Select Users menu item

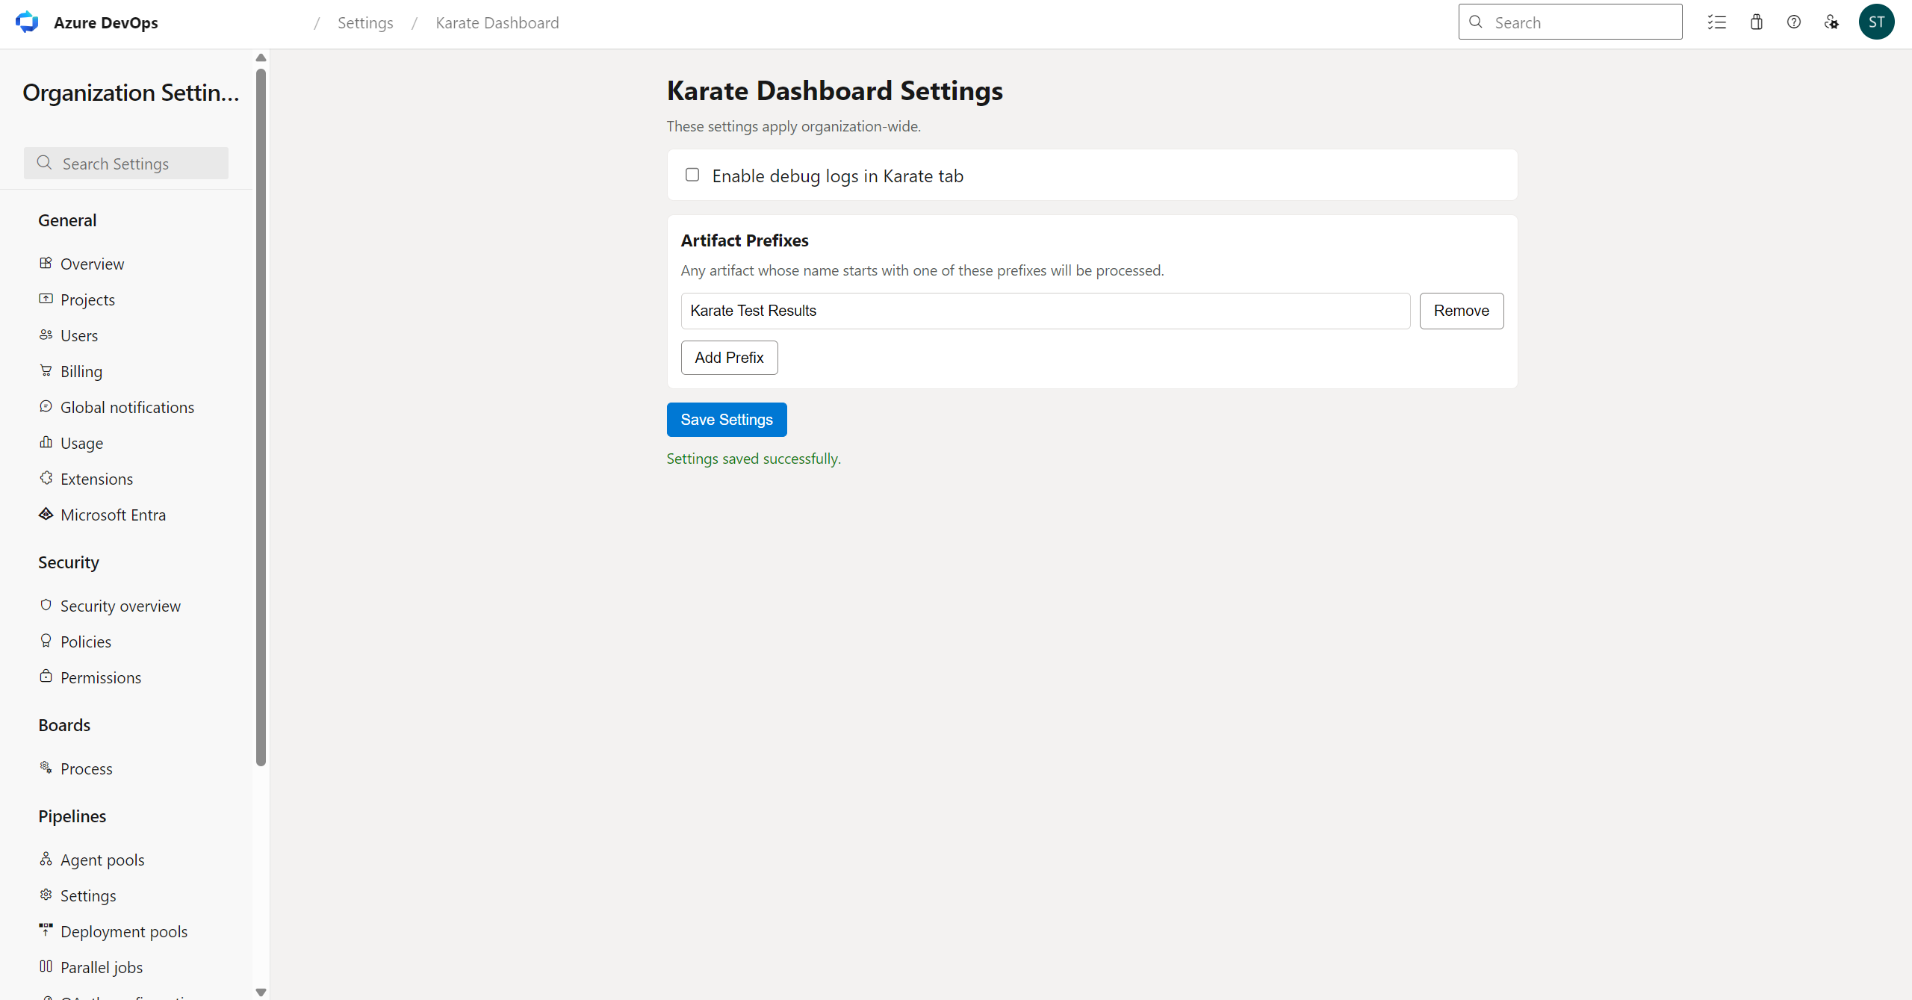79,335
